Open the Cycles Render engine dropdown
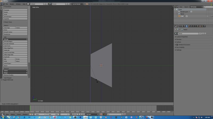 (x=78, y=4)
